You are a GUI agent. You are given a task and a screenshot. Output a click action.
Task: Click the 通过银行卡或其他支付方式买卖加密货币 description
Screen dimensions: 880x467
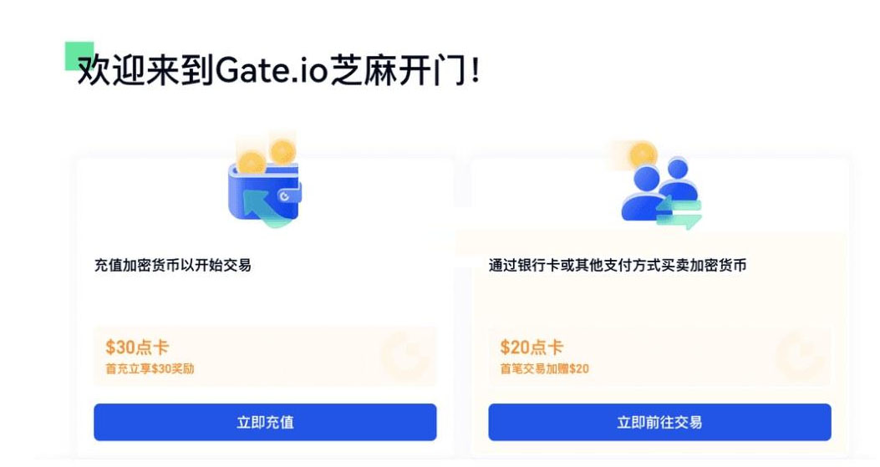tap(618, 265)
